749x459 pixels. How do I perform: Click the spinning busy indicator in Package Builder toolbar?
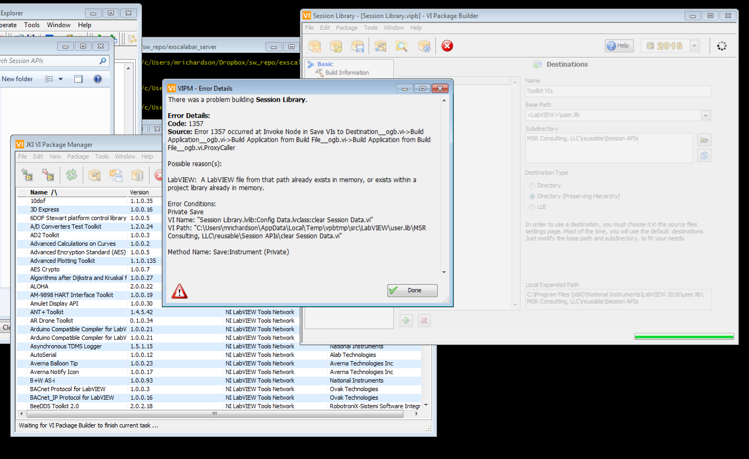point(722,46)
